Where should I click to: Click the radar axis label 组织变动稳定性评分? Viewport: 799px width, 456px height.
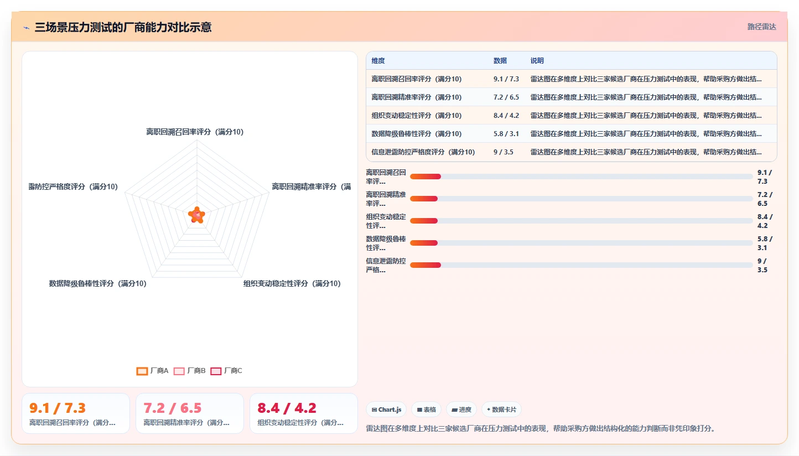292,284
